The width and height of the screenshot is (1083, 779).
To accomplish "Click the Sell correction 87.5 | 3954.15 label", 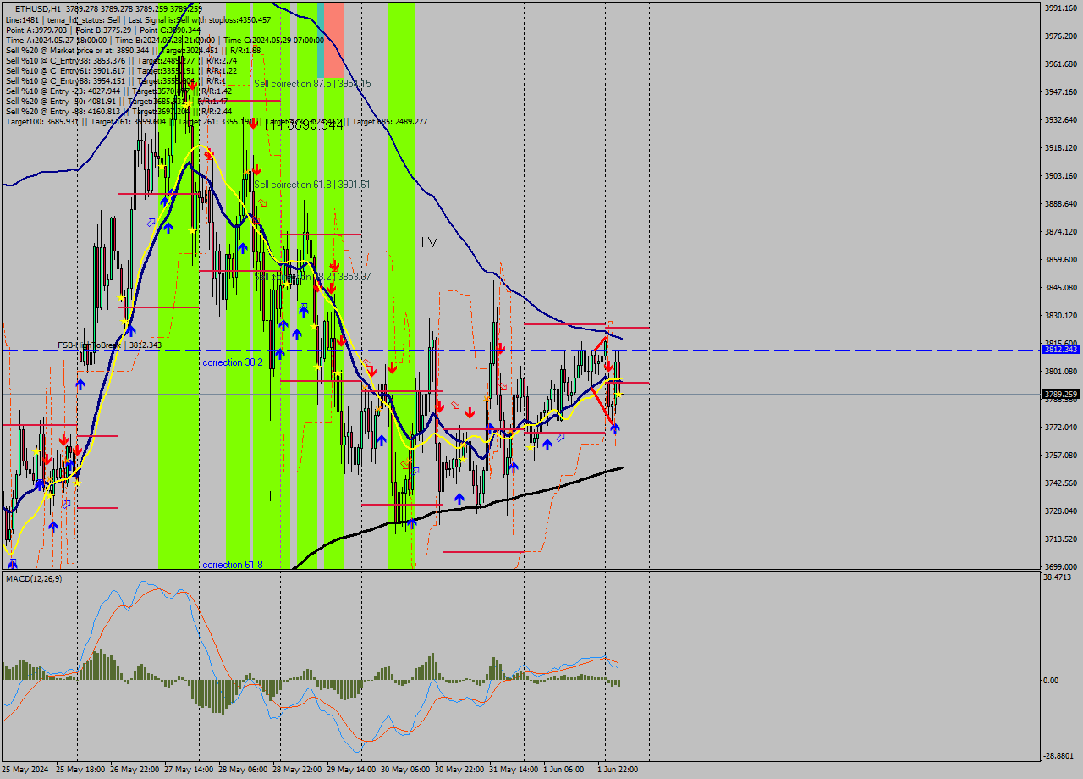I will [x=313, y=84].
